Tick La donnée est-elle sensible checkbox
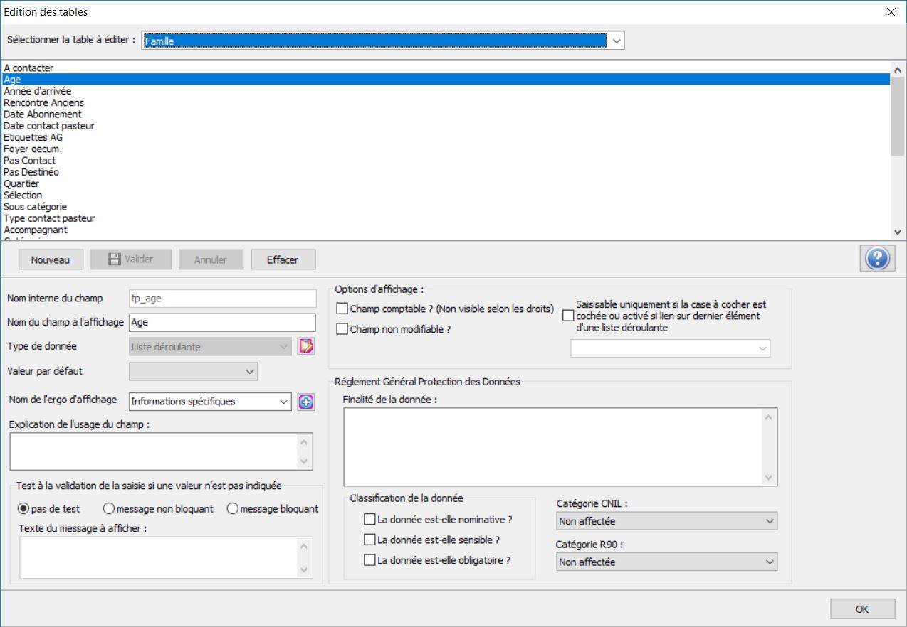Screen dimensions: 907x627 point(369,540)
